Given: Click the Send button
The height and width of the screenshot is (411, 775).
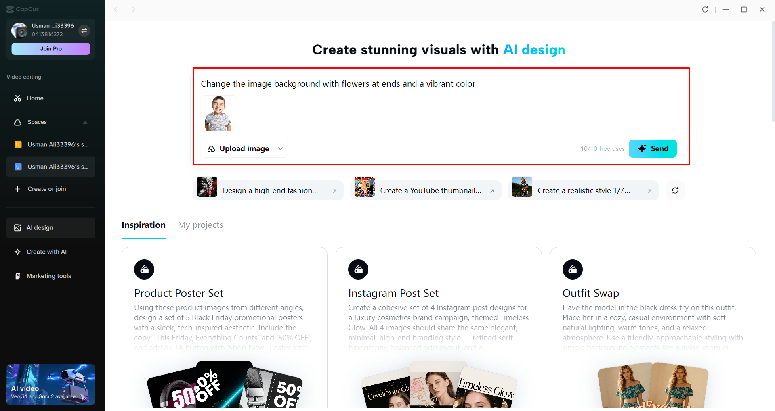Looking at the screenshot, I should (x=653, y=148).
